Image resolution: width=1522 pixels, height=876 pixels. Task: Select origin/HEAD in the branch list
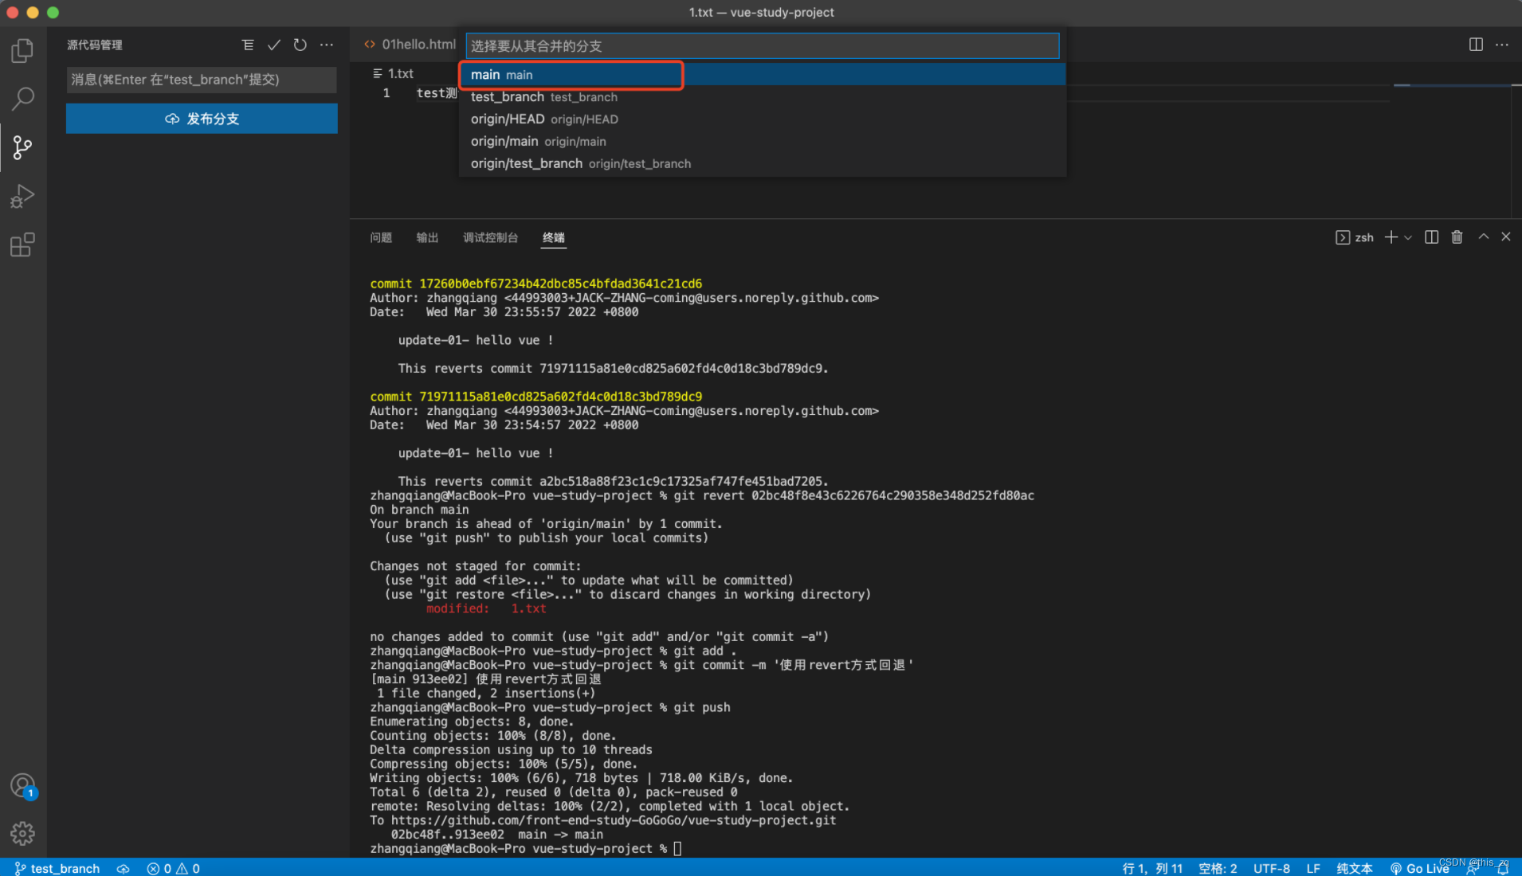(x=763, y=119)
